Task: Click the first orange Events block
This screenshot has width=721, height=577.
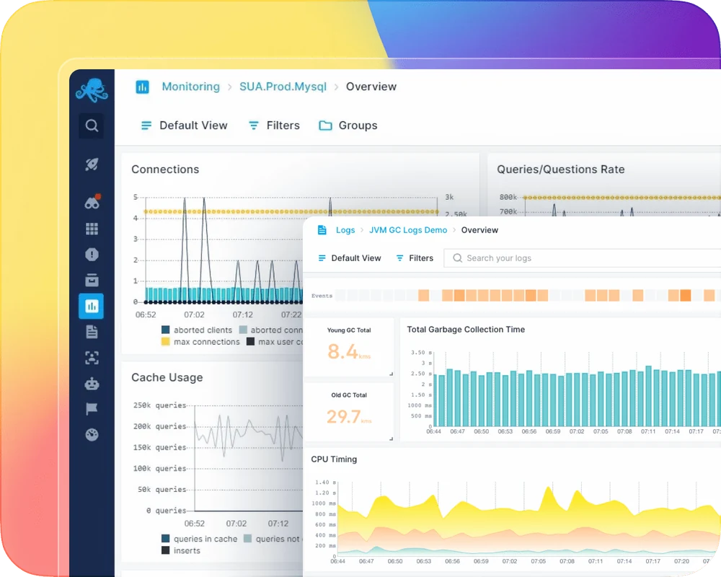Action: coord(423,296)
